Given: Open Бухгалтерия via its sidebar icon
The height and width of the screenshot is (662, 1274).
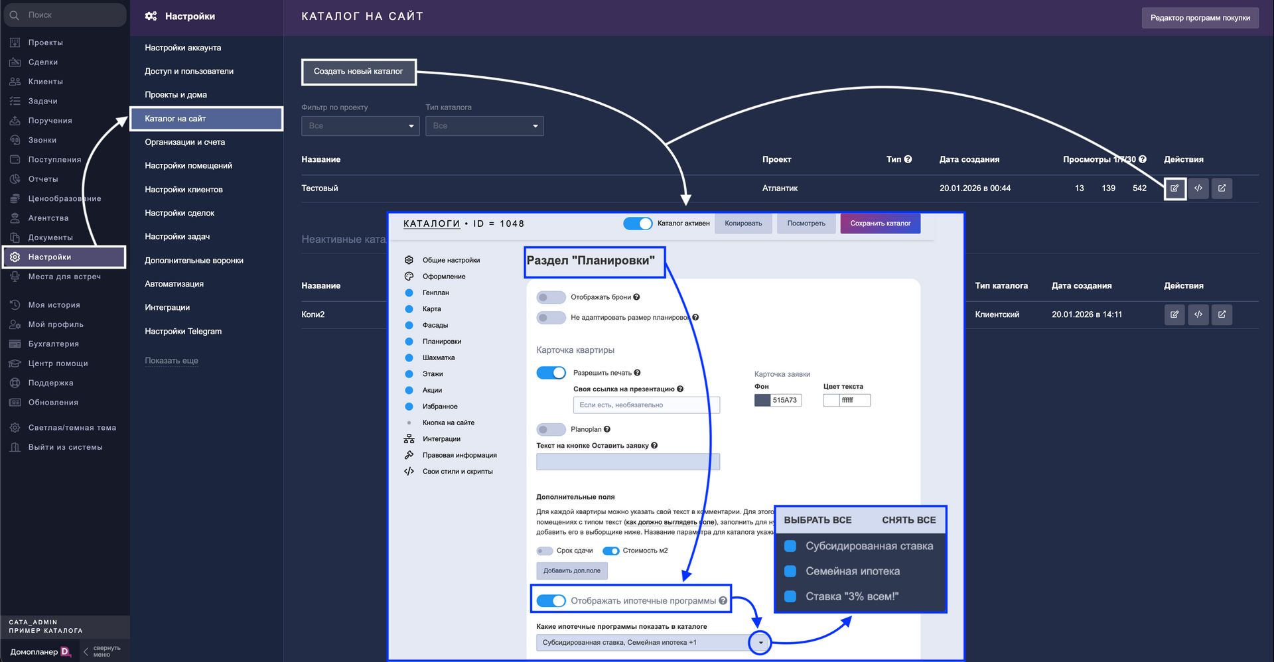Looking at the screenshot, I should pyautogui.click(x=15, y=344).
